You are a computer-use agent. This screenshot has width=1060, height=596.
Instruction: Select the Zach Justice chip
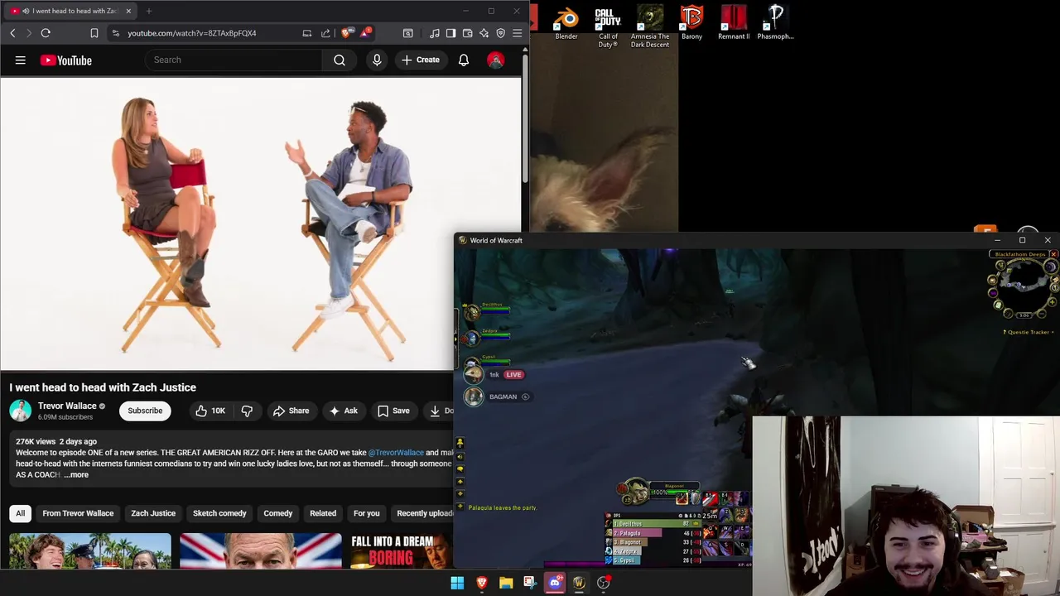tap(153, 513)
